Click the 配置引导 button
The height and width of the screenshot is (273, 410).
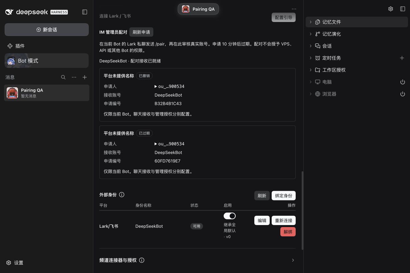(x=284, y=17)
